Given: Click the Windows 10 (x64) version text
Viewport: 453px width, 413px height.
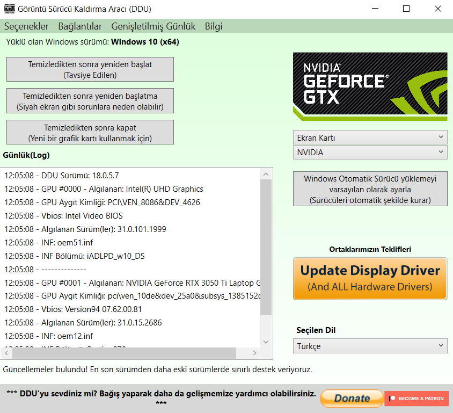Looking at the screenshot, I should [x=145, y=42].
